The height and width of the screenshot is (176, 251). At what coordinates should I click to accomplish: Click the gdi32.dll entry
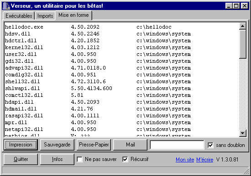[19, 61]
